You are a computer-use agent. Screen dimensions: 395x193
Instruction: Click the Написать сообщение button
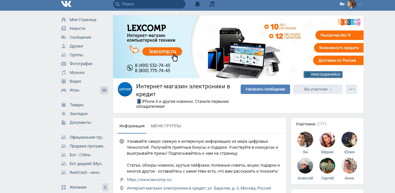(x=266, y=89)
